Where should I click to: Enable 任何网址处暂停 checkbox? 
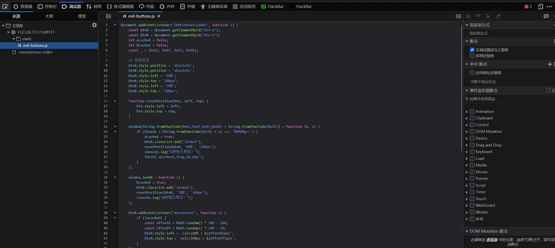(x=472, y=73)
